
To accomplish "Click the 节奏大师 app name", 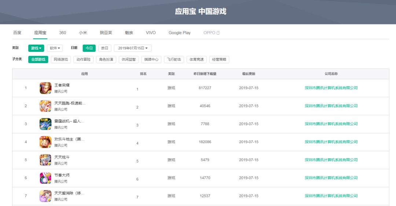I will pyautogui.click(x=62, y=175).
